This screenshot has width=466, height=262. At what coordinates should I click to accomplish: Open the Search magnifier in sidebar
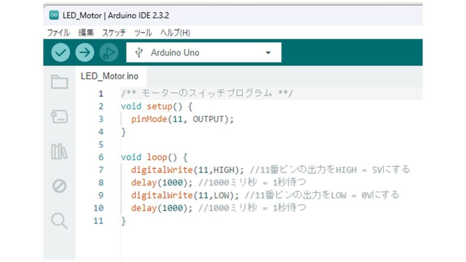59,221
